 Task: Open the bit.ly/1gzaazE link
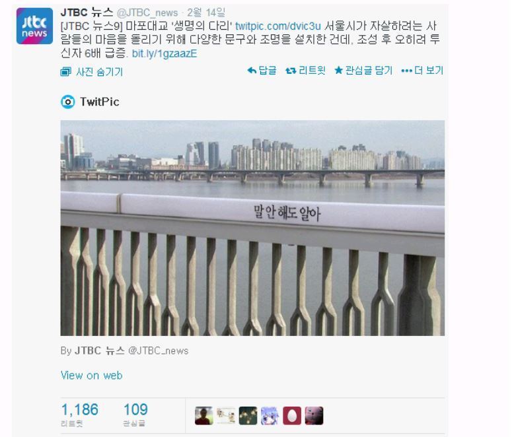pyautogui.click(x=165, y=53)
